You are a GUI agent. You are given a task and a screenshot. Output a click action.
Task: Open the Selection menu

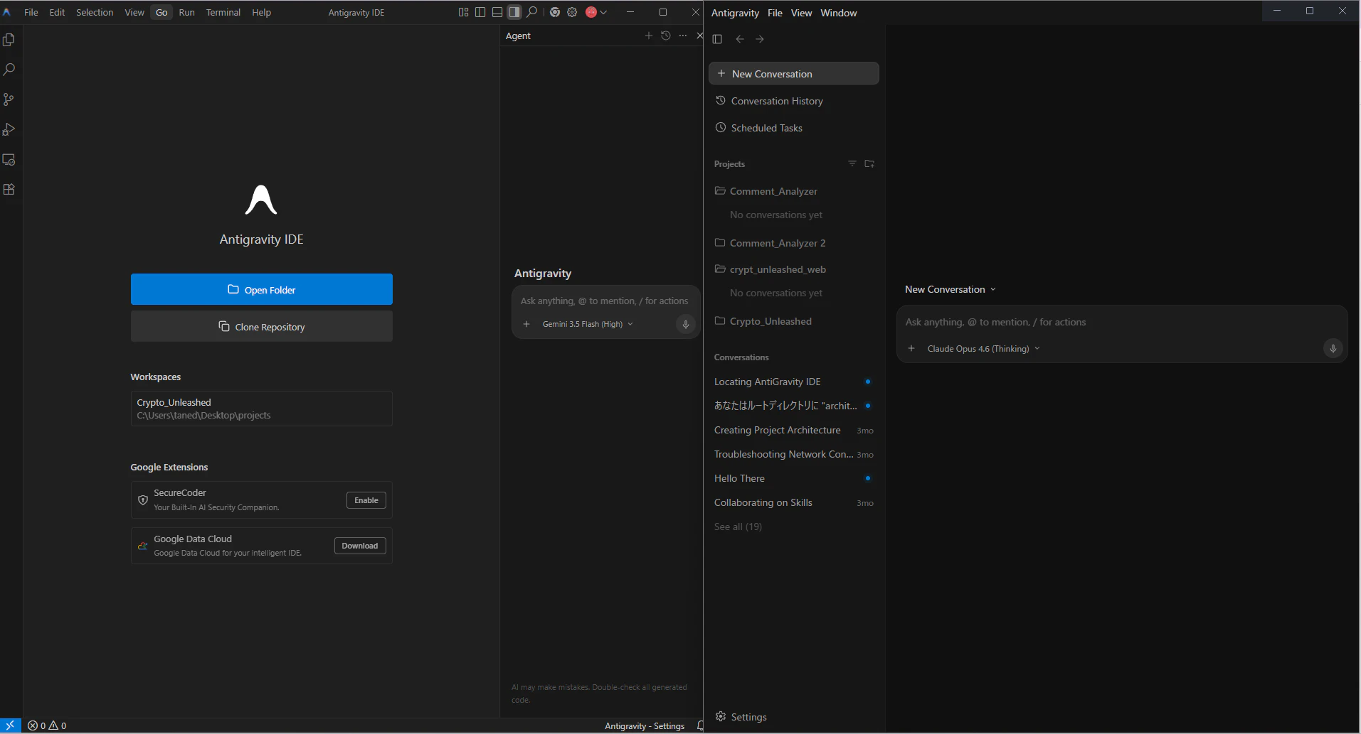[x=95, y=12]
